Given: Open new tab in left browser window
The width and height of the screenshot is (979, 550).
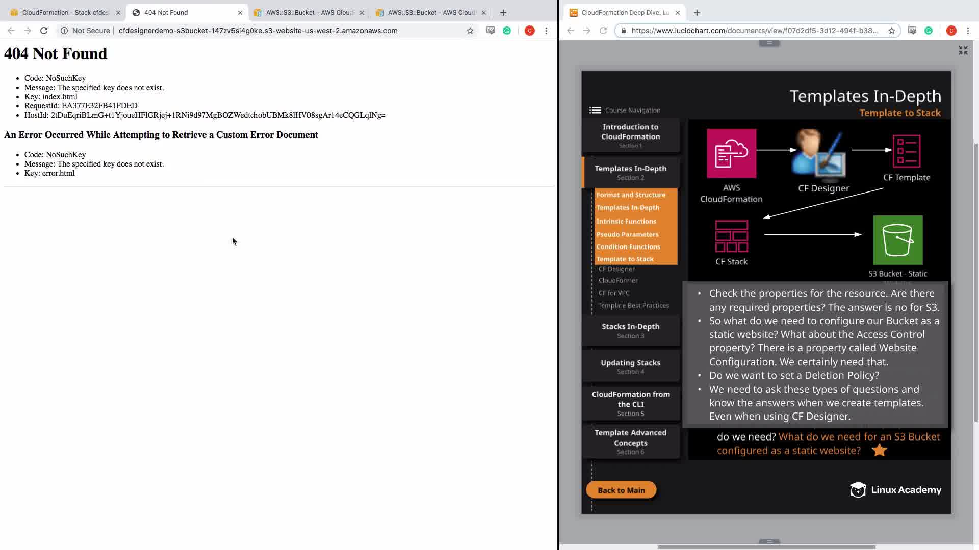Looking at the screenshot, I should (x=503, y=13).
